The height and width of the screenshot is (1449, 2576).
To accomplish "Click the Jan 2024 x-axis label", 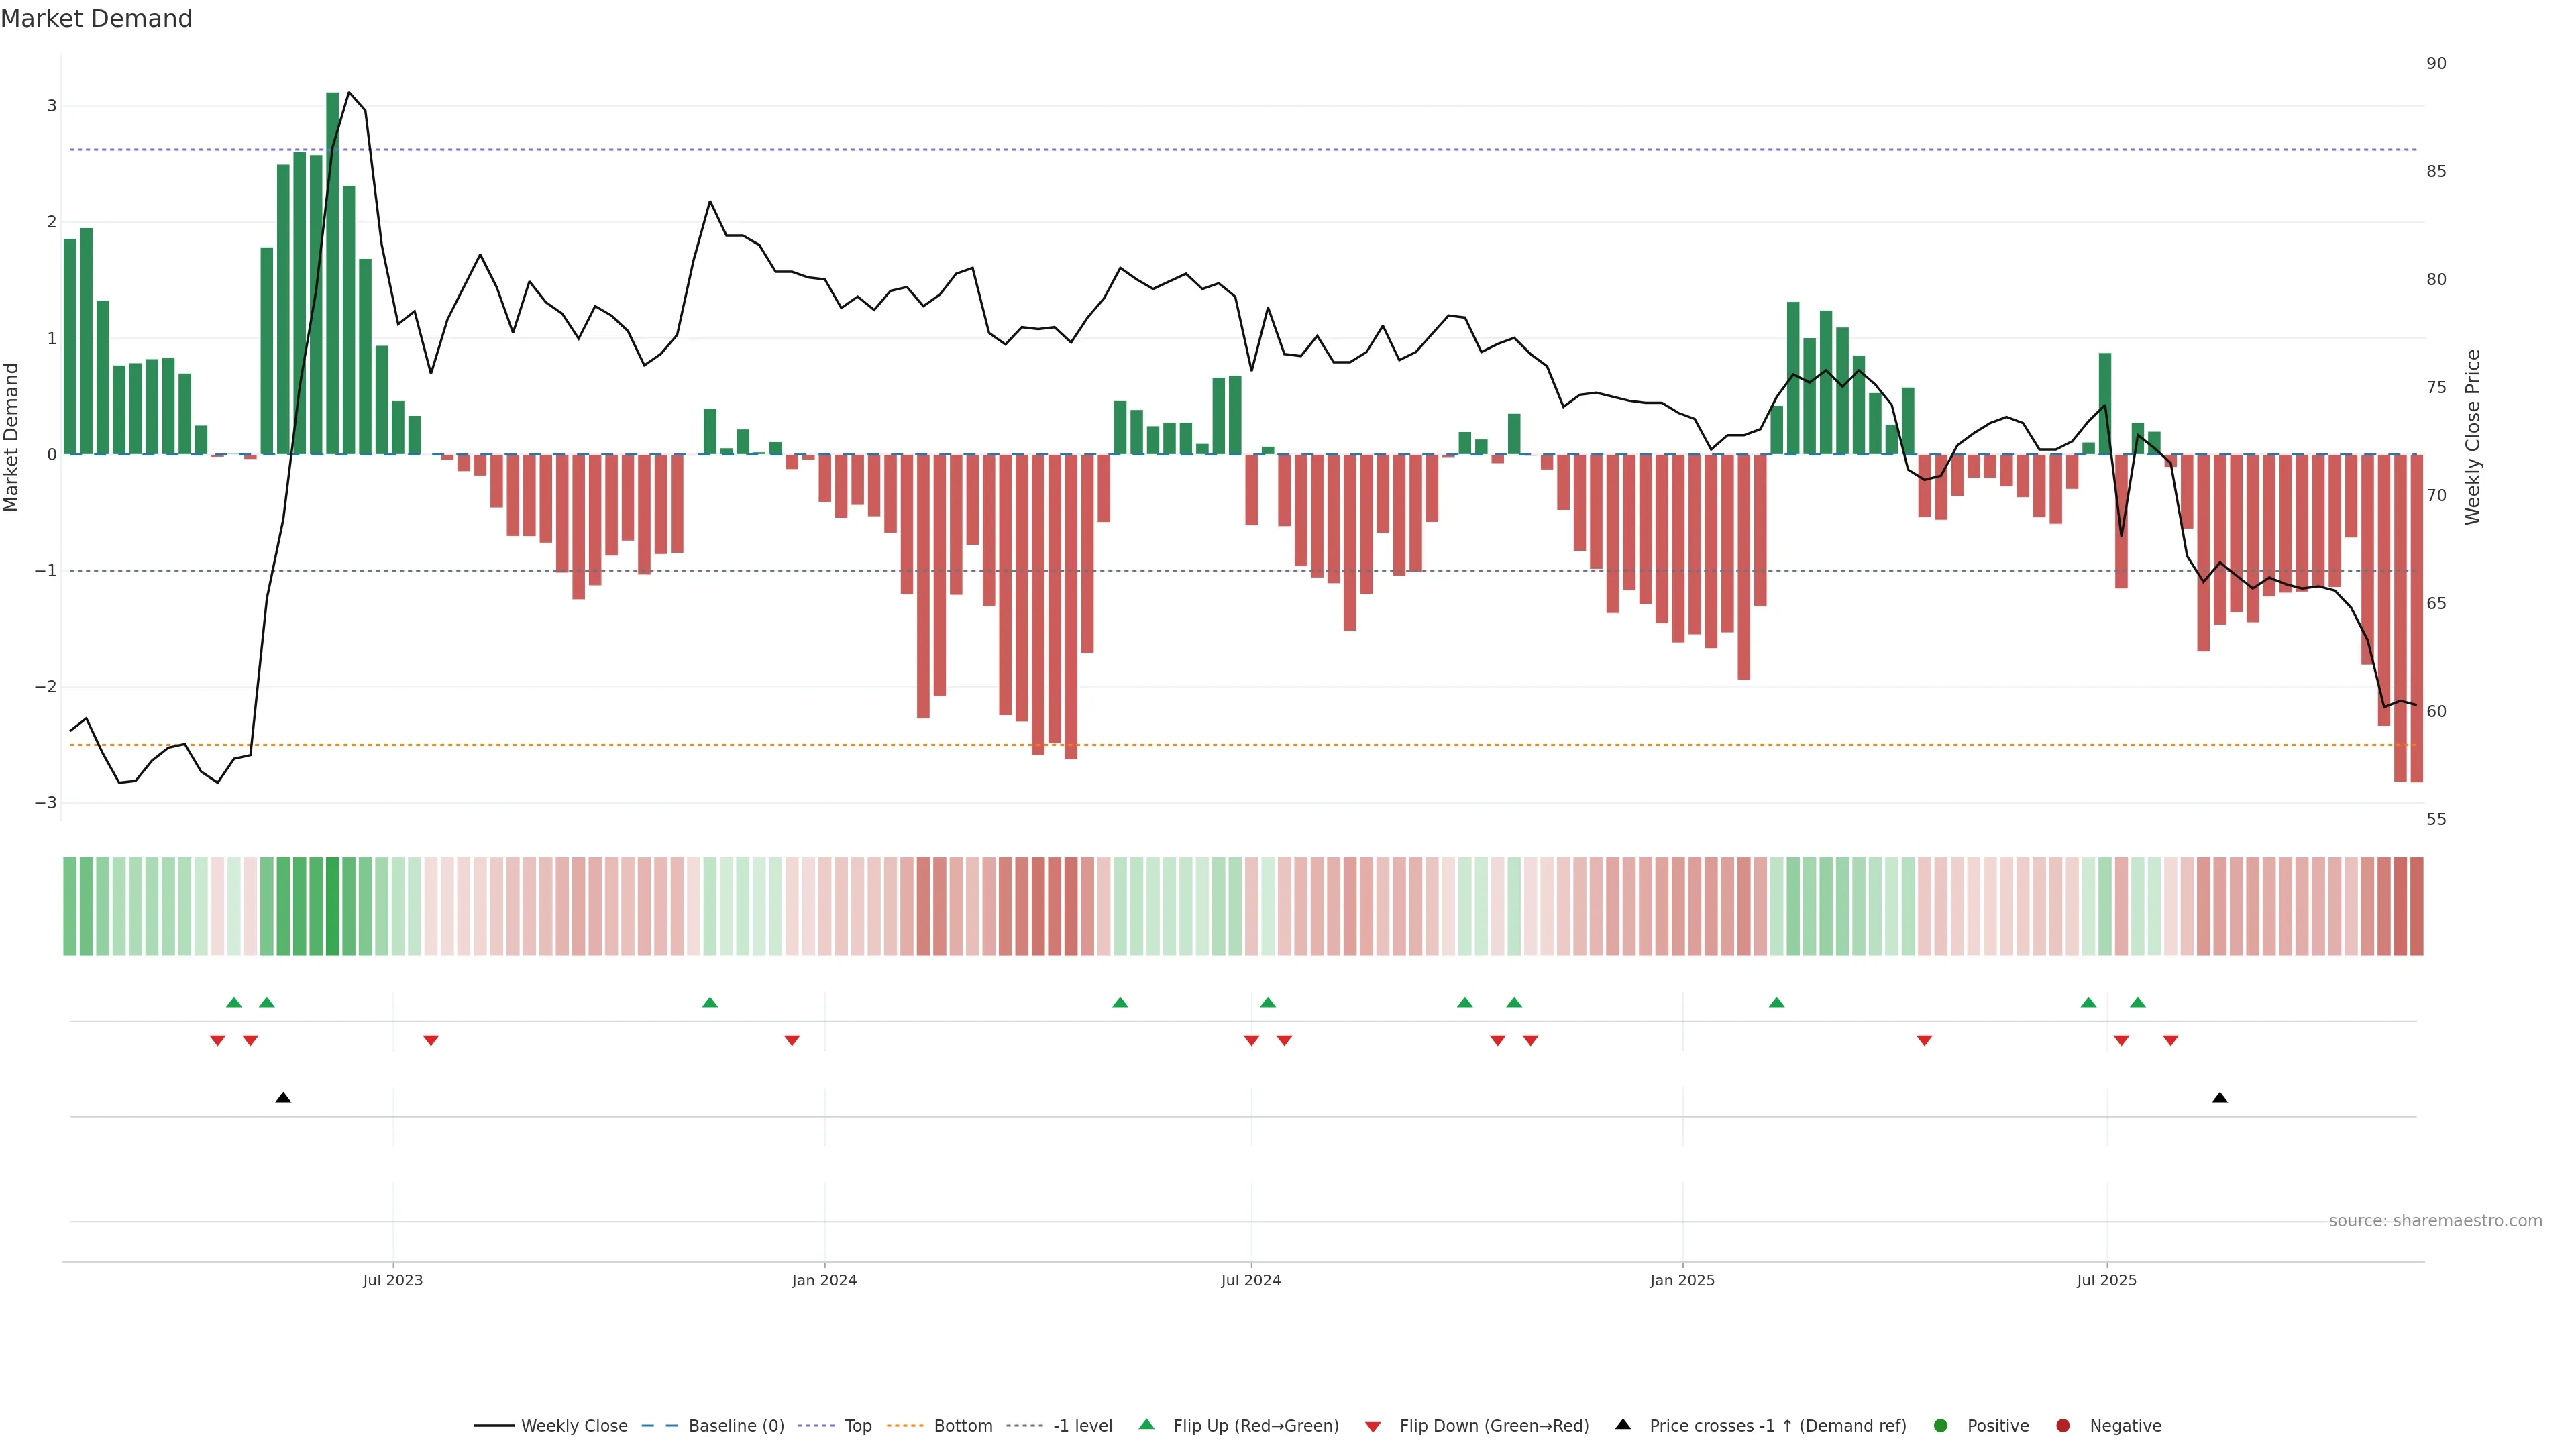I will (824, 1280).
